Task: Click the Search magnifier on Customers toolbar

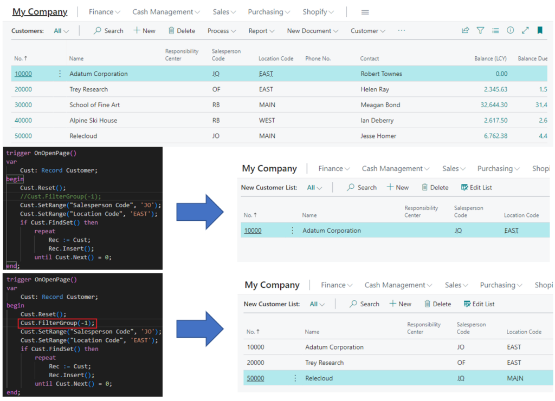Action: pos(108,31)
